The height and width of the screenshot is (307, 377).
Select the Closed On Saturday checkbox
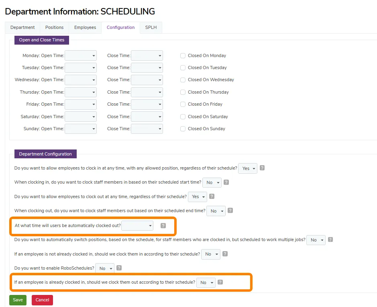click(183, 117)
